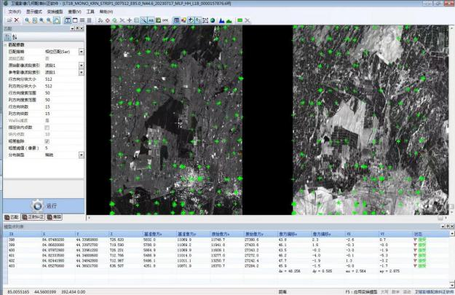Open the 匹配策略 dropdown

81,52
